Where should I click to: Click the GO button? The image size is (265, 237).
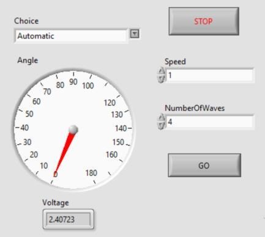(204, 166)
